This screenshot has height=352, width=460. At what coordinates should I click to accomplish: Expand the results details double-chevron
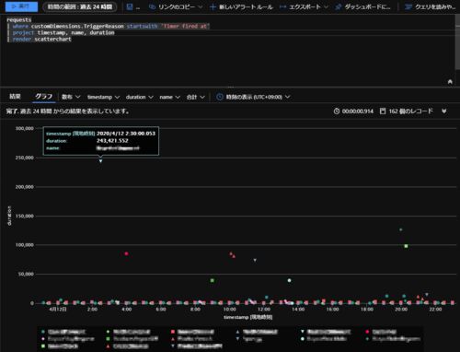444,111
